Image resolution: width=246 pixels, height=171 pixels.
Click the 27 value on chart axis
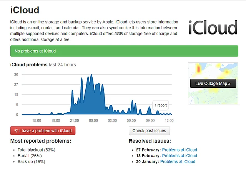click(16, 85)
